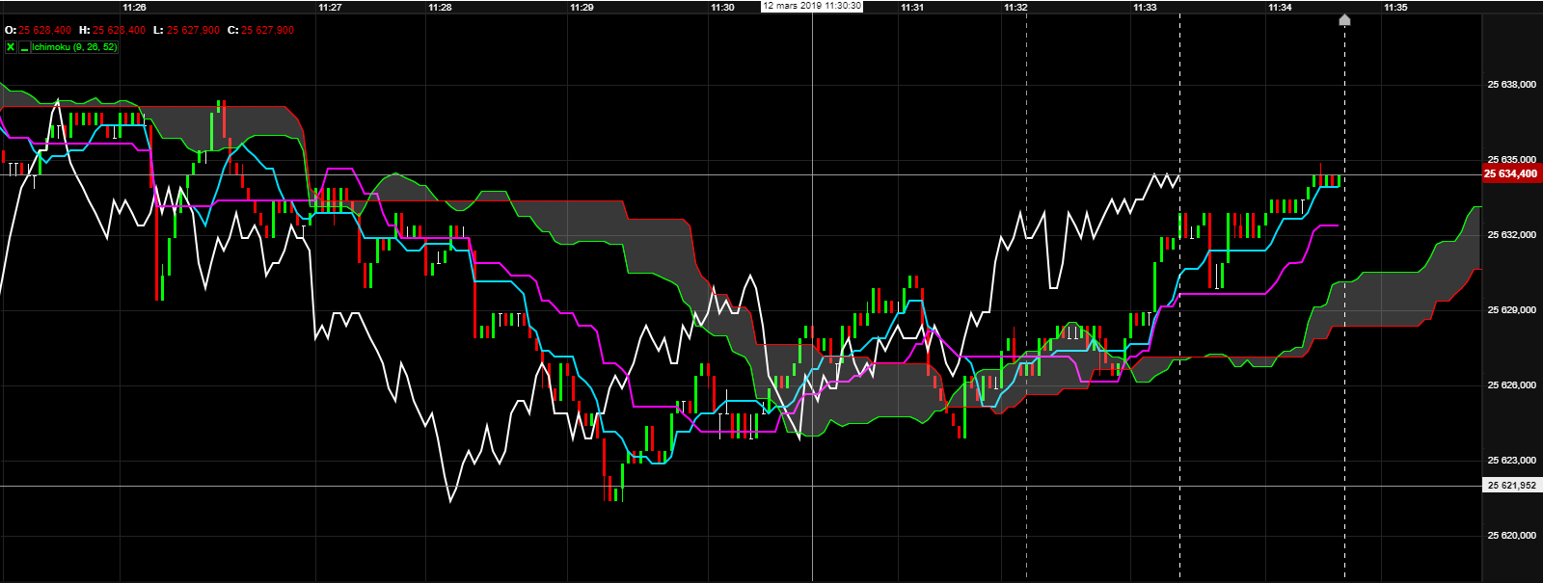Remove the Ichimoku indicator with the X icon

(x=11, y=46)
